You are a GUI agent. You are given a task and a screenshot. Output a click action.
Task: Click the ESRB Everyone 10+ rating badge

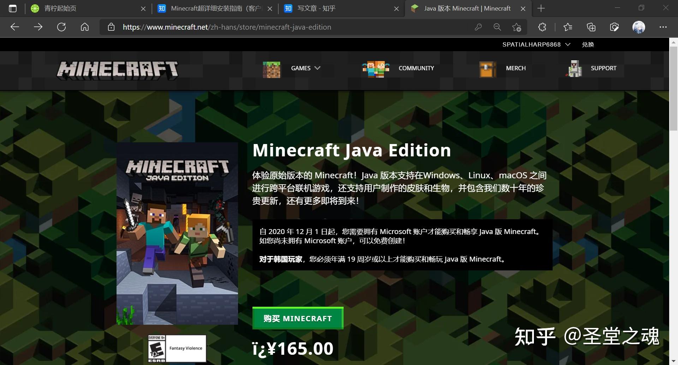pos(177,349)
